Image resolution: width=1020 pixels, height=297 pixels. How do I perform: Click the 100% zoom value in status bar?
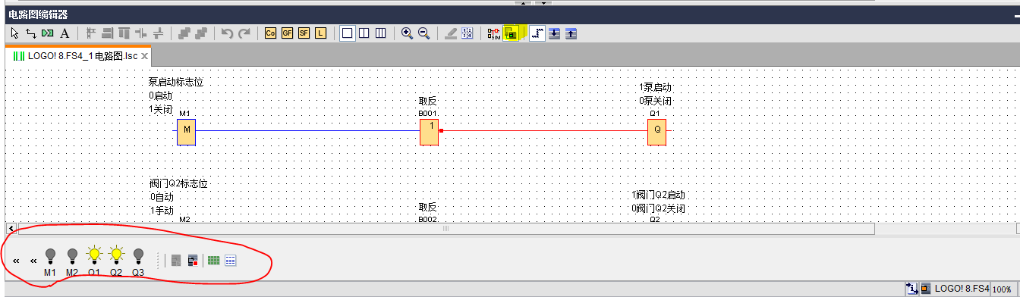click(1003, 289)
